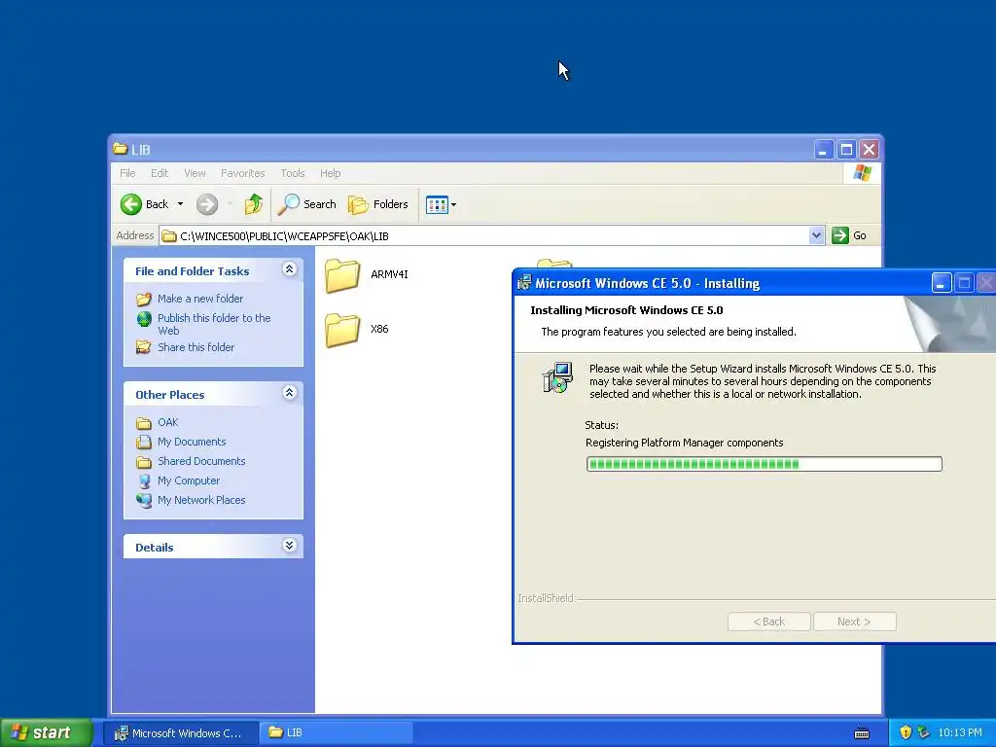The image size is (996, 747).
Task: Click the 'Installing Microsoft Windows CE 5.0' heading
Action: coord(626,310)
